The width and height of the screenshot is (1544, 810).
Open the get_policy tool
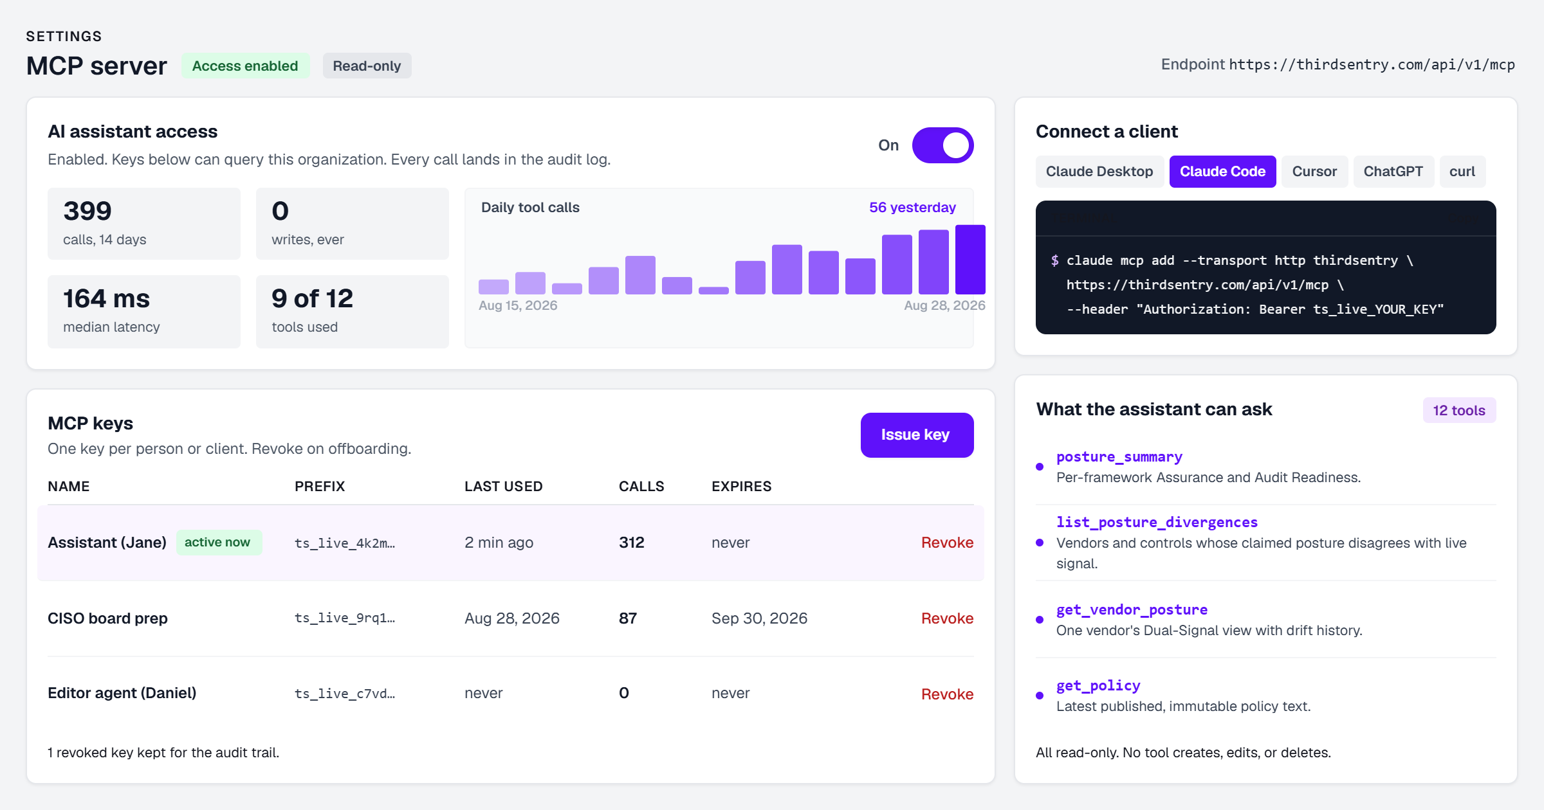point(1098,686)
